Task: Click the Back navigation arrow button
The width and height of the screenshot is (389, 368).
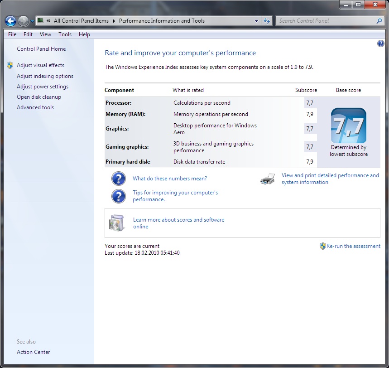Action: 10,21
